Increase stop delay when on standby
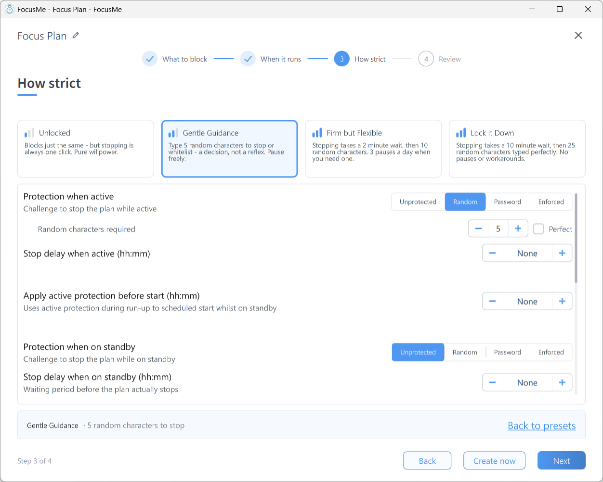Screen dimensions: 603x482 point(562,382)
